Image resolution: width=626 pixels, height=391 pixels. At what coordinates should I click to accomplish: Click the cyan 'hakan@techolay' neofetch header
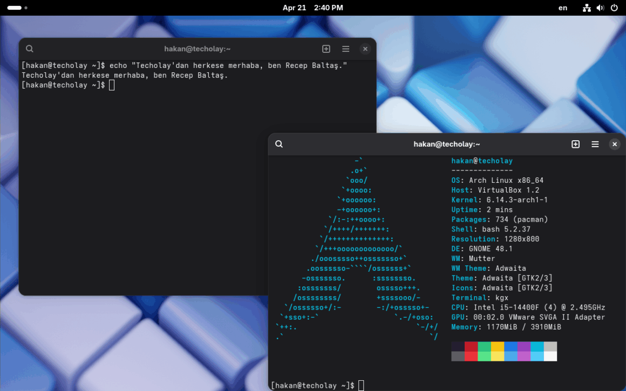point(482,161)
